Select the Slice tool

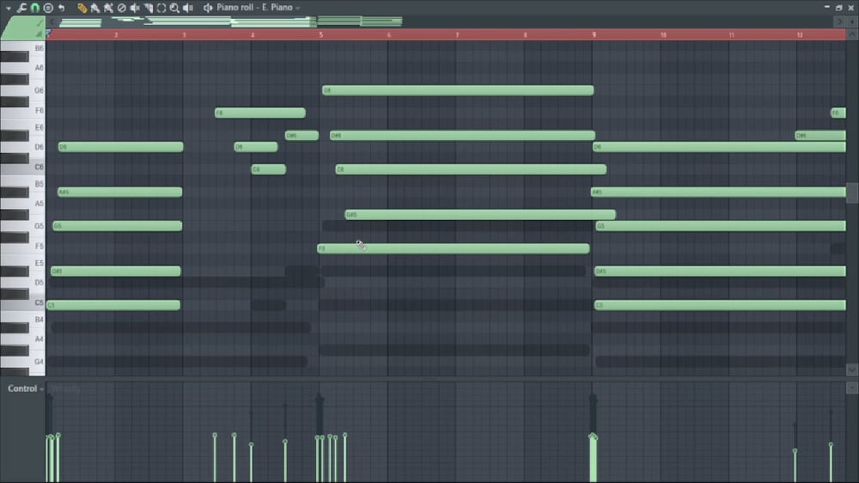[x=148, y=8]
